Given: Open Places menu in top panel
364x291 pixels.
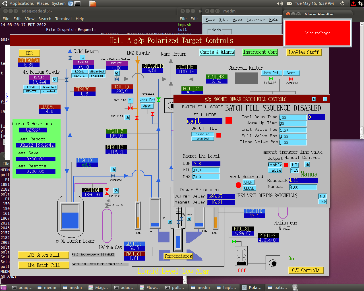Looking at the screenshot, I should 43,3.
